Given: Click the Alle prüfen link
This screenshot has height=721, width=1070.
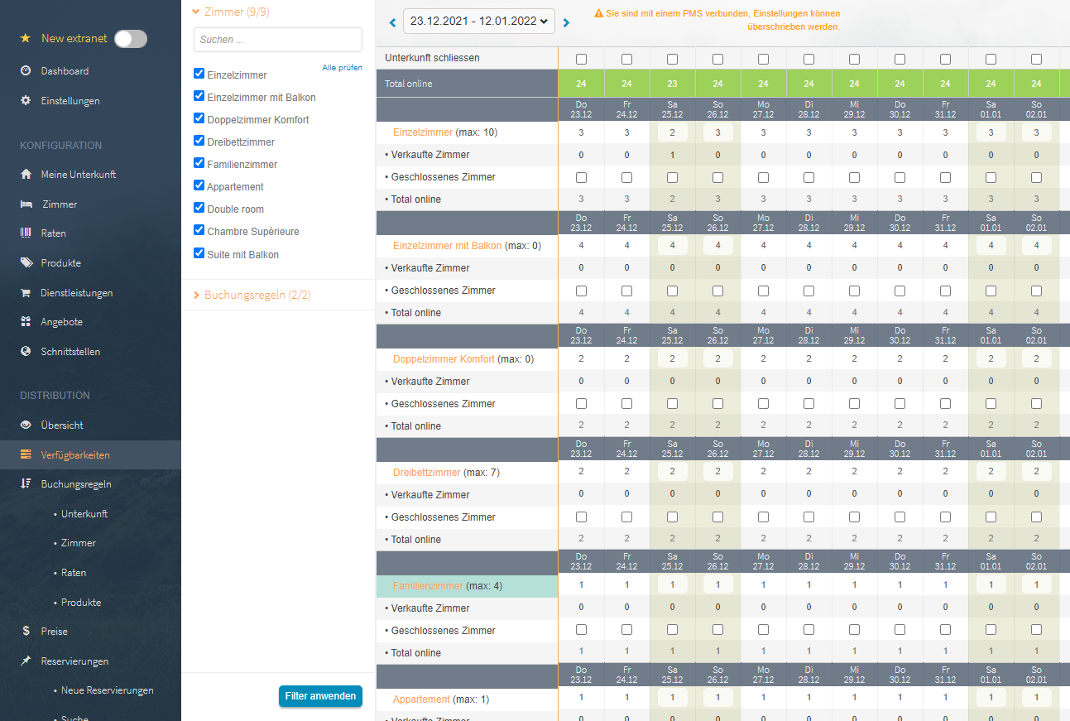Looking at the screenshot, I should point(342,68).
